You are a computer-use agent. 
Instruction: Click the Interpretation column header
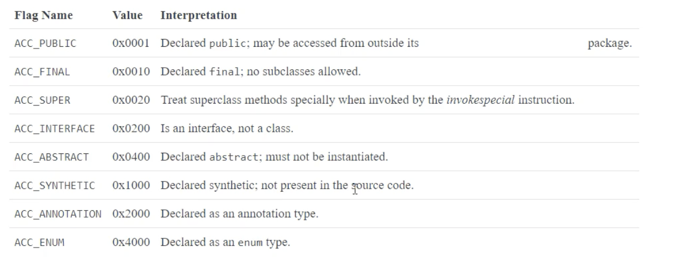pos(198,15)
